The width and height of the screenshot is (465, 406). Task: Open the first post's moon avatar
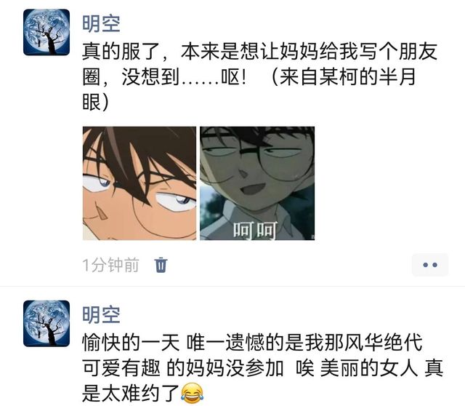[46, 32]
